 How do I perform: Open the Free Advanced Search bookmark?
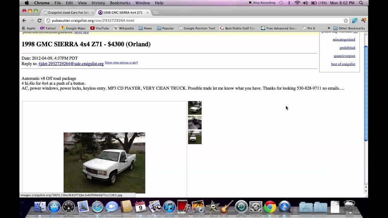pyautogui.click(x=279, y=28)
